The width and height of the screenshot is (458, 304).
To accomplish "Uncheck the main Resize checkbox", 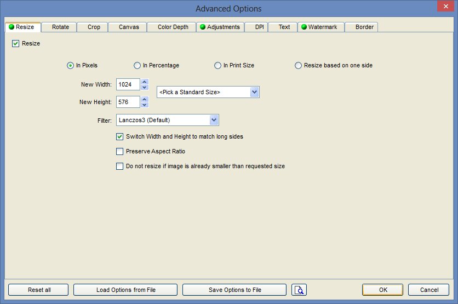I will pos(15,43).
